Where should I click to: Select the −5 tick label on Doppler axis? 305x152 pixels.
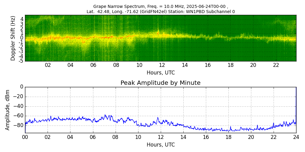[x=21, y=61]
